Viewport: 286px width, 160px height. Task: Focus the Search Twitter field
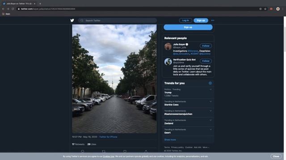click(118, 20)
